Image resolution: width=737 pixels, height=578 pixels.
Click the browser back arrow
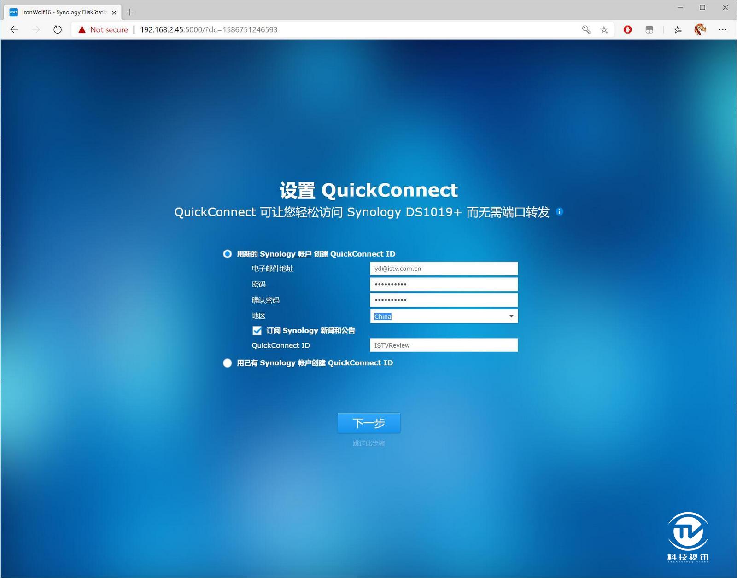(x=14, y=29)
